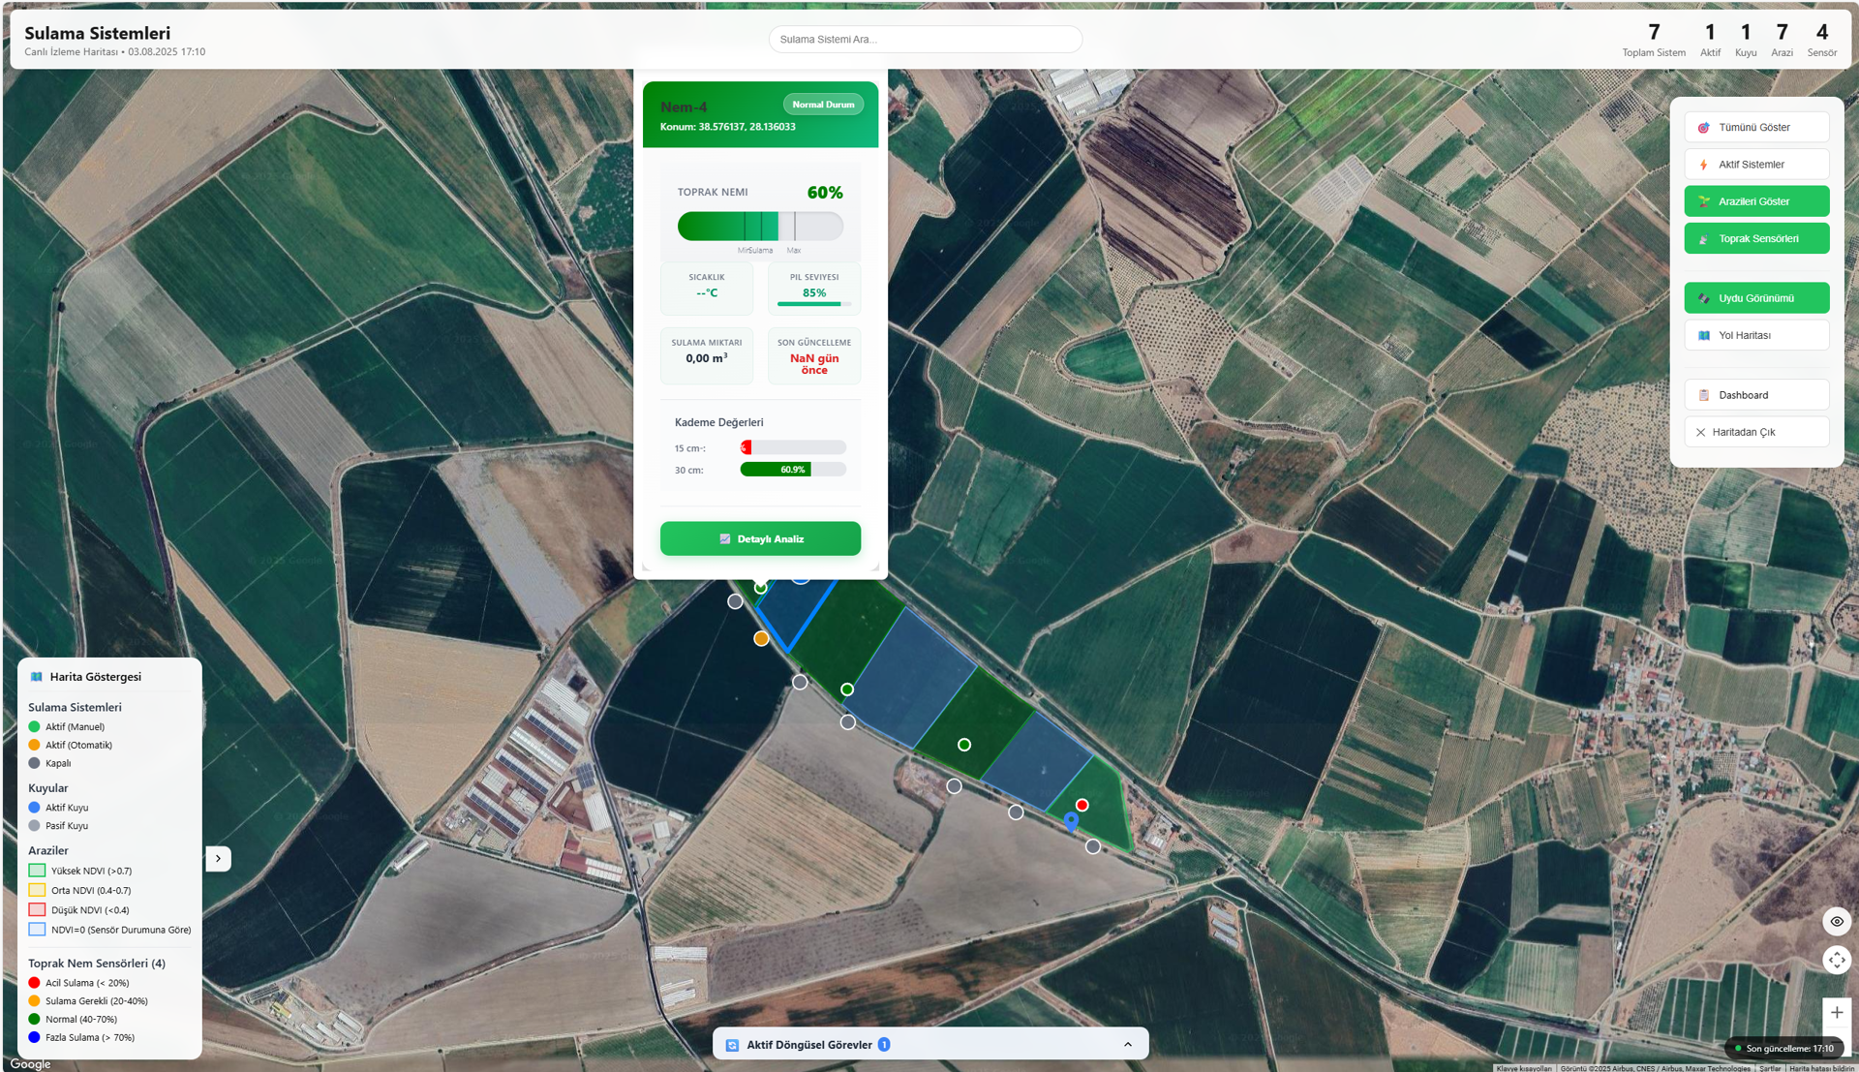Disable the Toprak Sensörleri layer
1859x1072 pixels.
coord(1756,237)
